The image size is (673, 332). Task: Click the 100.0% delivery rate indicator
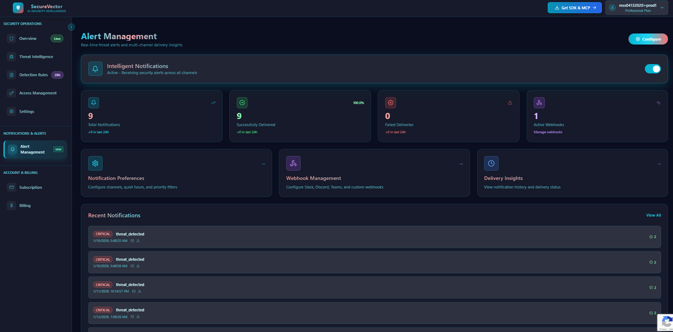(358, 103)
